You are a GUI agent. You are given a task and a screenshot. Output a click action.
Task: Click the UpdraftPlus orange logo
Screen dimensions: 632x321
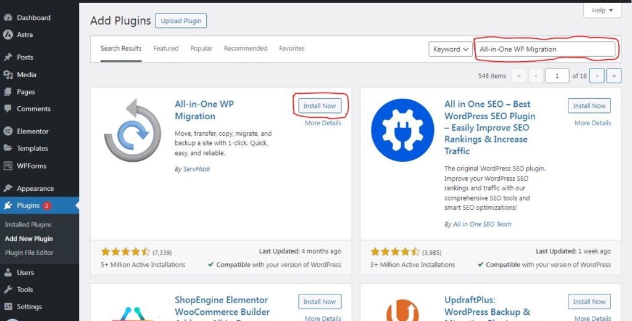tap(402, 310)
